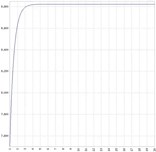Click the 8.400 y-axis label
This screenshot has height=152, width=156.
5,50
